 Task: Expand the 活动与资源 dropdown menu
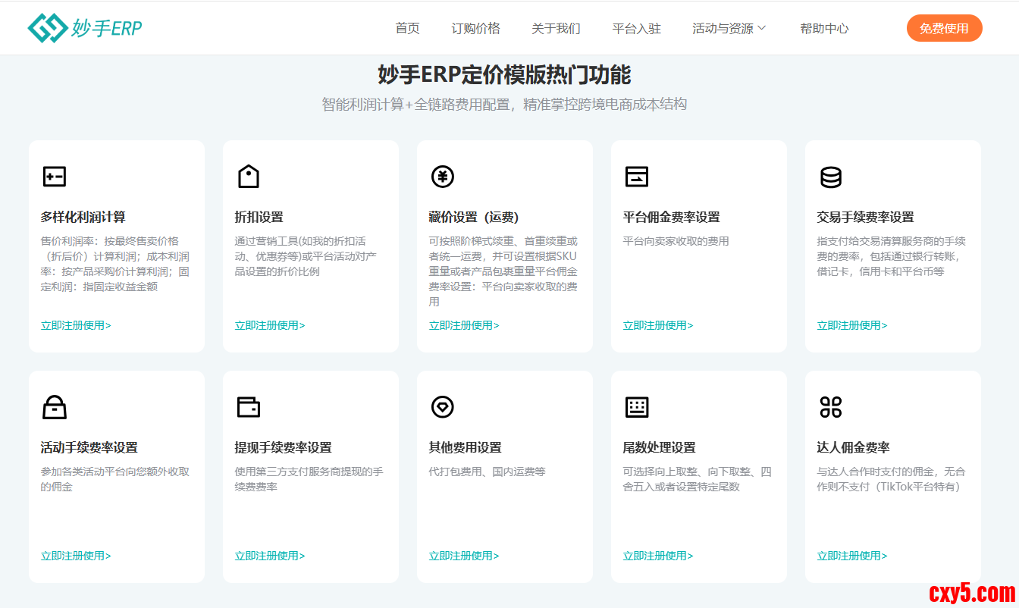729,29
